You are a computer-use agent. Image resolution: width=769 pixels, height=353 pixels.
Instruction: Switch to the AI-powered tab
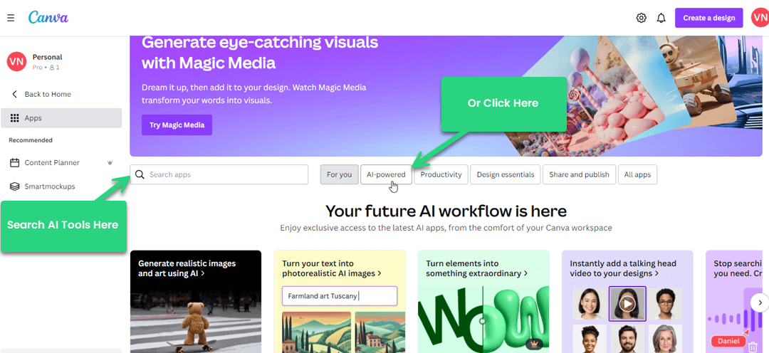click(x=386, y=174)
